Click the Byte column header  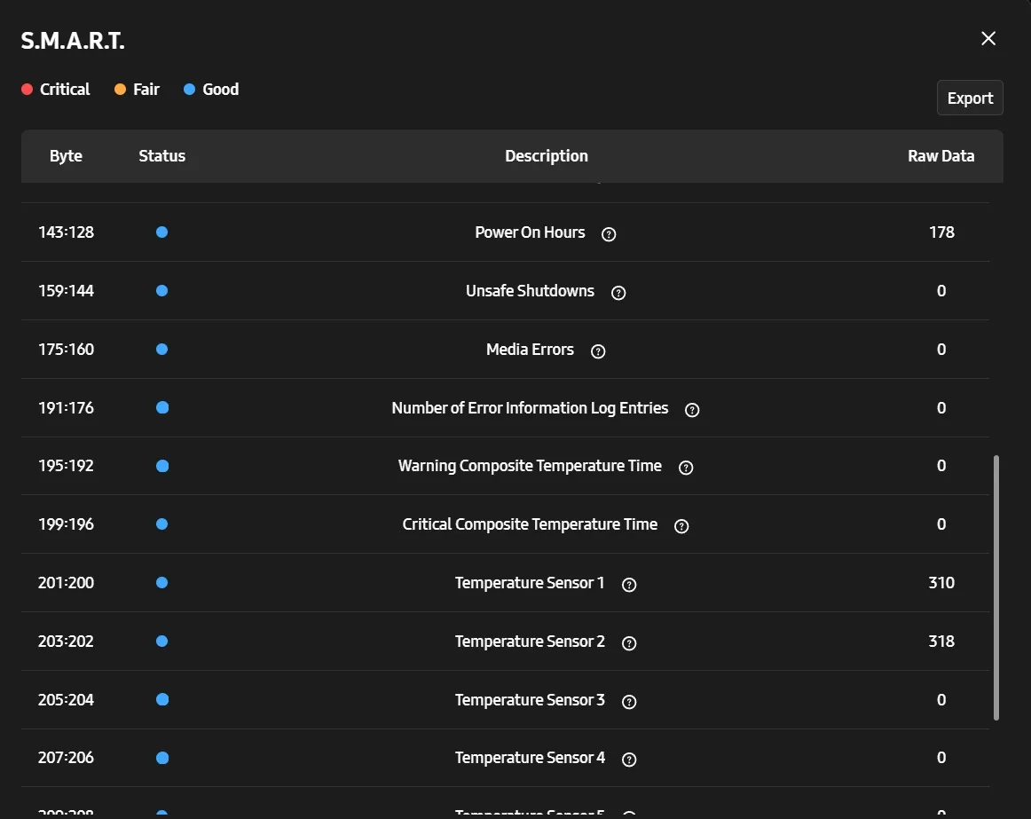(66, 156)
